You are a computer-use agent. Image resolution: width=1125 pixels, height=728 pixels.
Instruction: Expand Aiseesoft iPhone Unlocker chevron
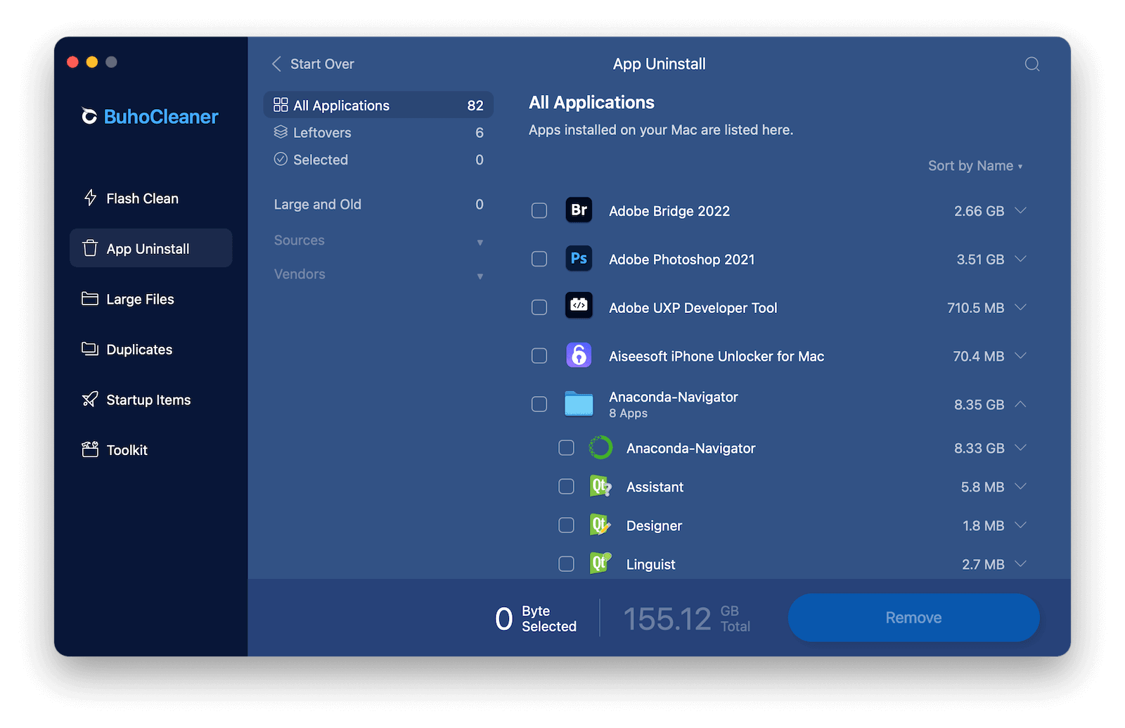(x=1021, y=356)
